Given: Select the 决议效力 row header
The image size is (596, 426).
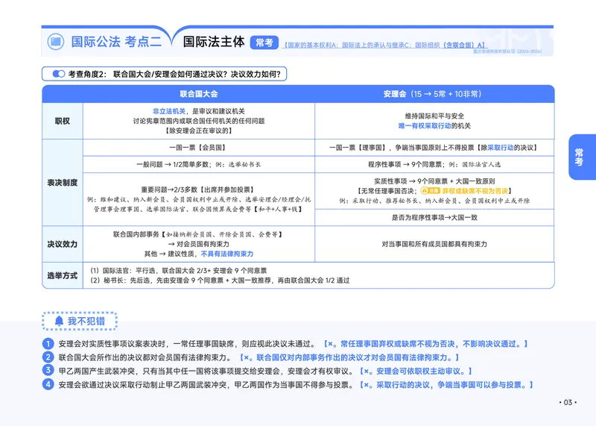Looking at the screenshot, I should [63, 244].
